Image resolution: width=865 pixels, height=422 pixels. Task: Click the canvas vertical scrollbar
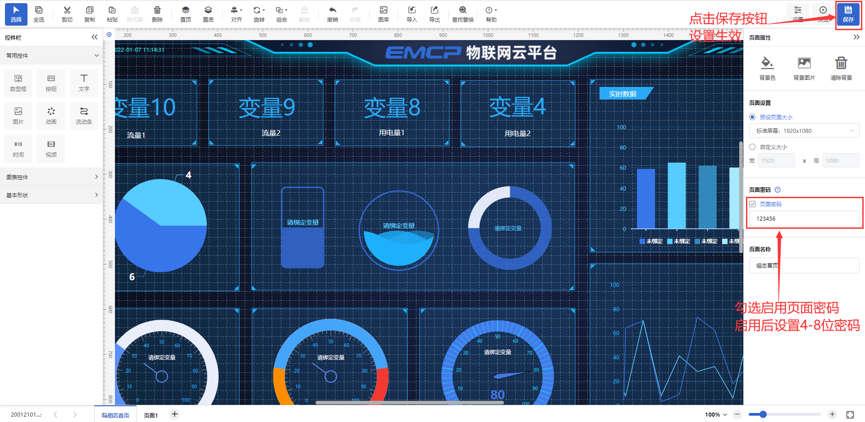[741, 197]
